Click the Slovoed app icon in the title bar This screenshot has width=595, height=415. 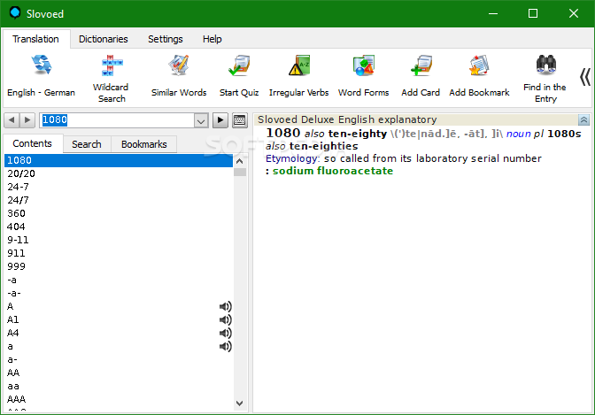coord(15,13)
